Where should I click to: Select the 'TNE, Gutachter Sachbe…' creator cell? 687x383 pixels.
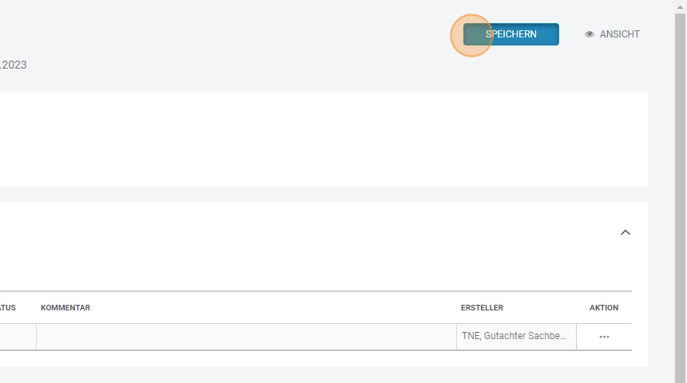pos(515,337)
